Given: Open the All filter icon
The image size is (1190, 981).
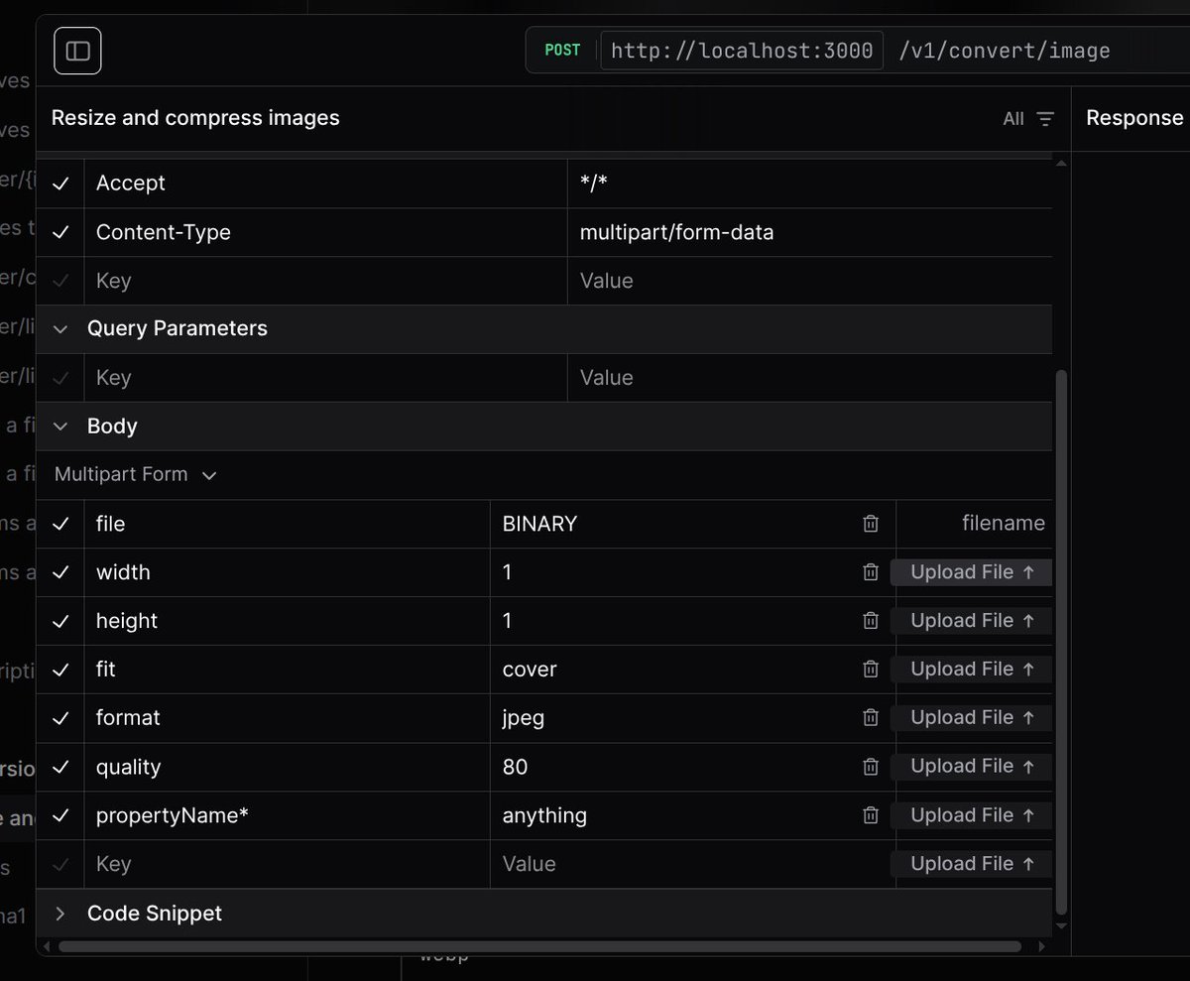Looking at the screenshot, I should click(x=1045, y=119).
